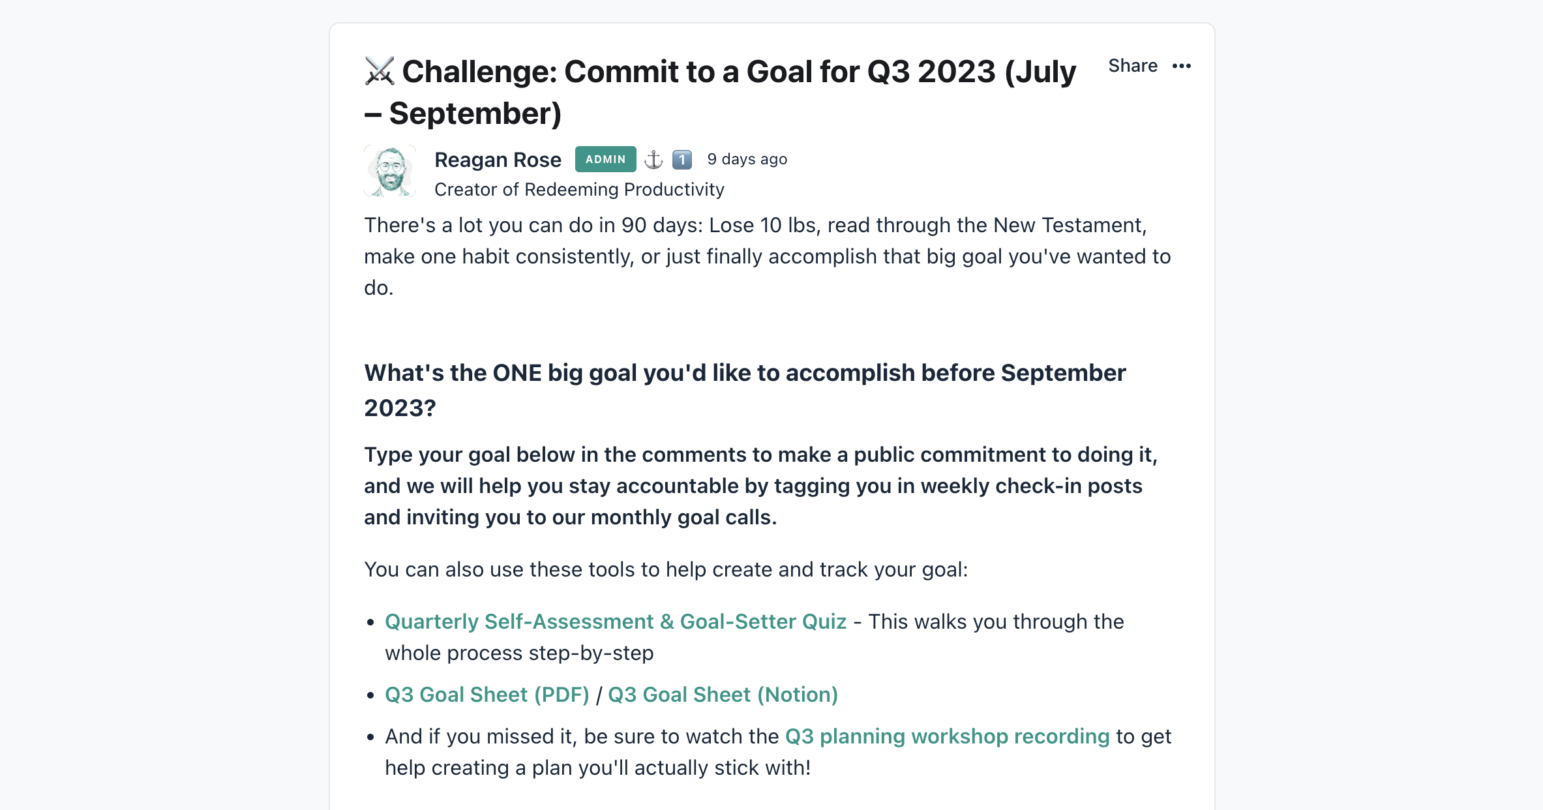
Task: Click the Share button
Action: [x=1133, y=66]
